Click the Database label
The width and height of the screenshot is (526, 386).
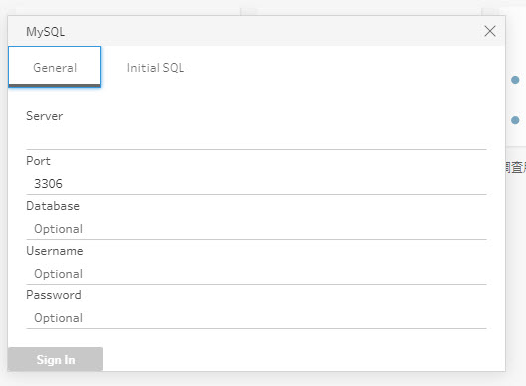point(53,206)
